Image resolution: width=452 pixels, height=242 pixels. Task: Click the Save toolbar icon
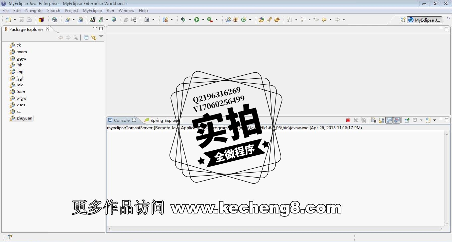pos(21,20)
